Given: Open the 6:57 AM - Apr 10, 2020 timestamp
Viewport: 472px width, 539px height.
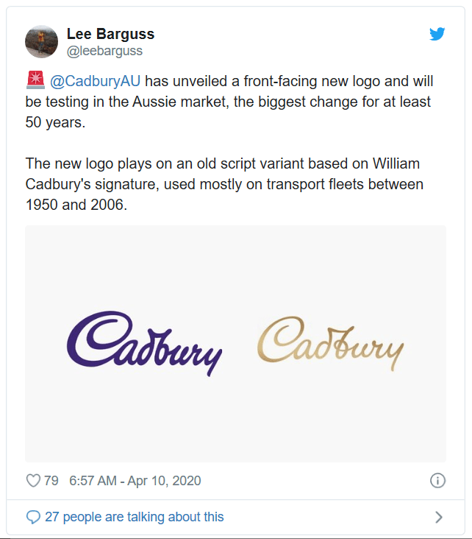Looking at the screenshot, I should point(135,481).
